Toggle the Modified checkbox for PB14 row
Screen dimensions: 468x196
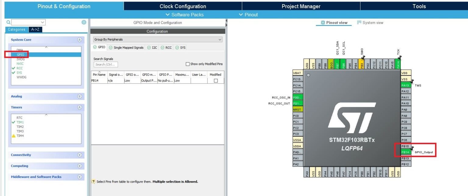tap(216, 81)
